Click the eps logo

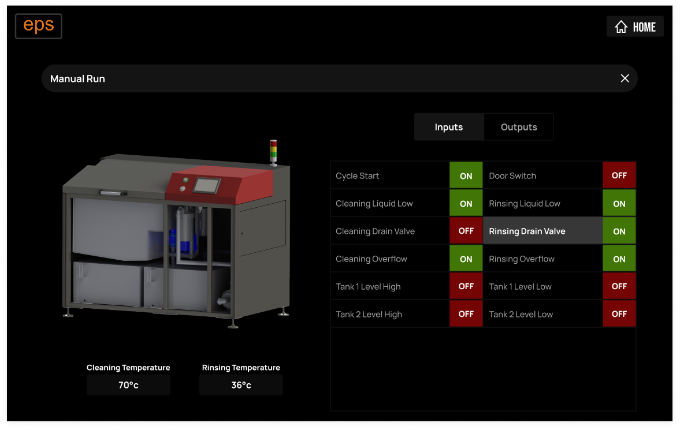point(38,26)
